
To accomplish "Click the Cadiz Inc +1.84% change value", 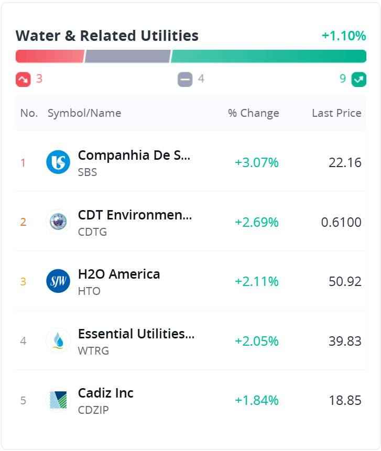I will 257,401.
